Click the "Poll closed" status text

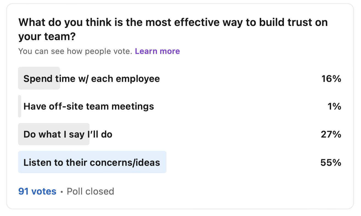pos(90,191)
